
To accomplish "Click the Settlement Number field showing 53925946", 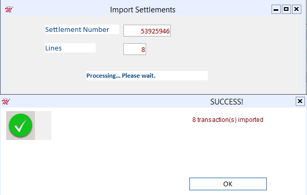I will point(147,30).
